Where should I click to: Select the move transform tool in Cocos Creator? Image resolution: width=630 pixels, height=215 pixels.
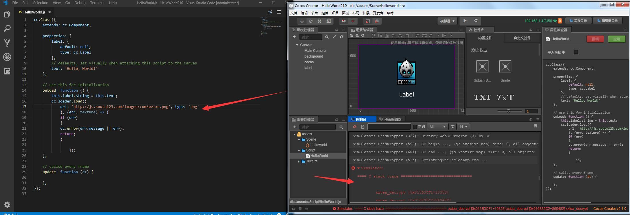[x=302, y=21]
